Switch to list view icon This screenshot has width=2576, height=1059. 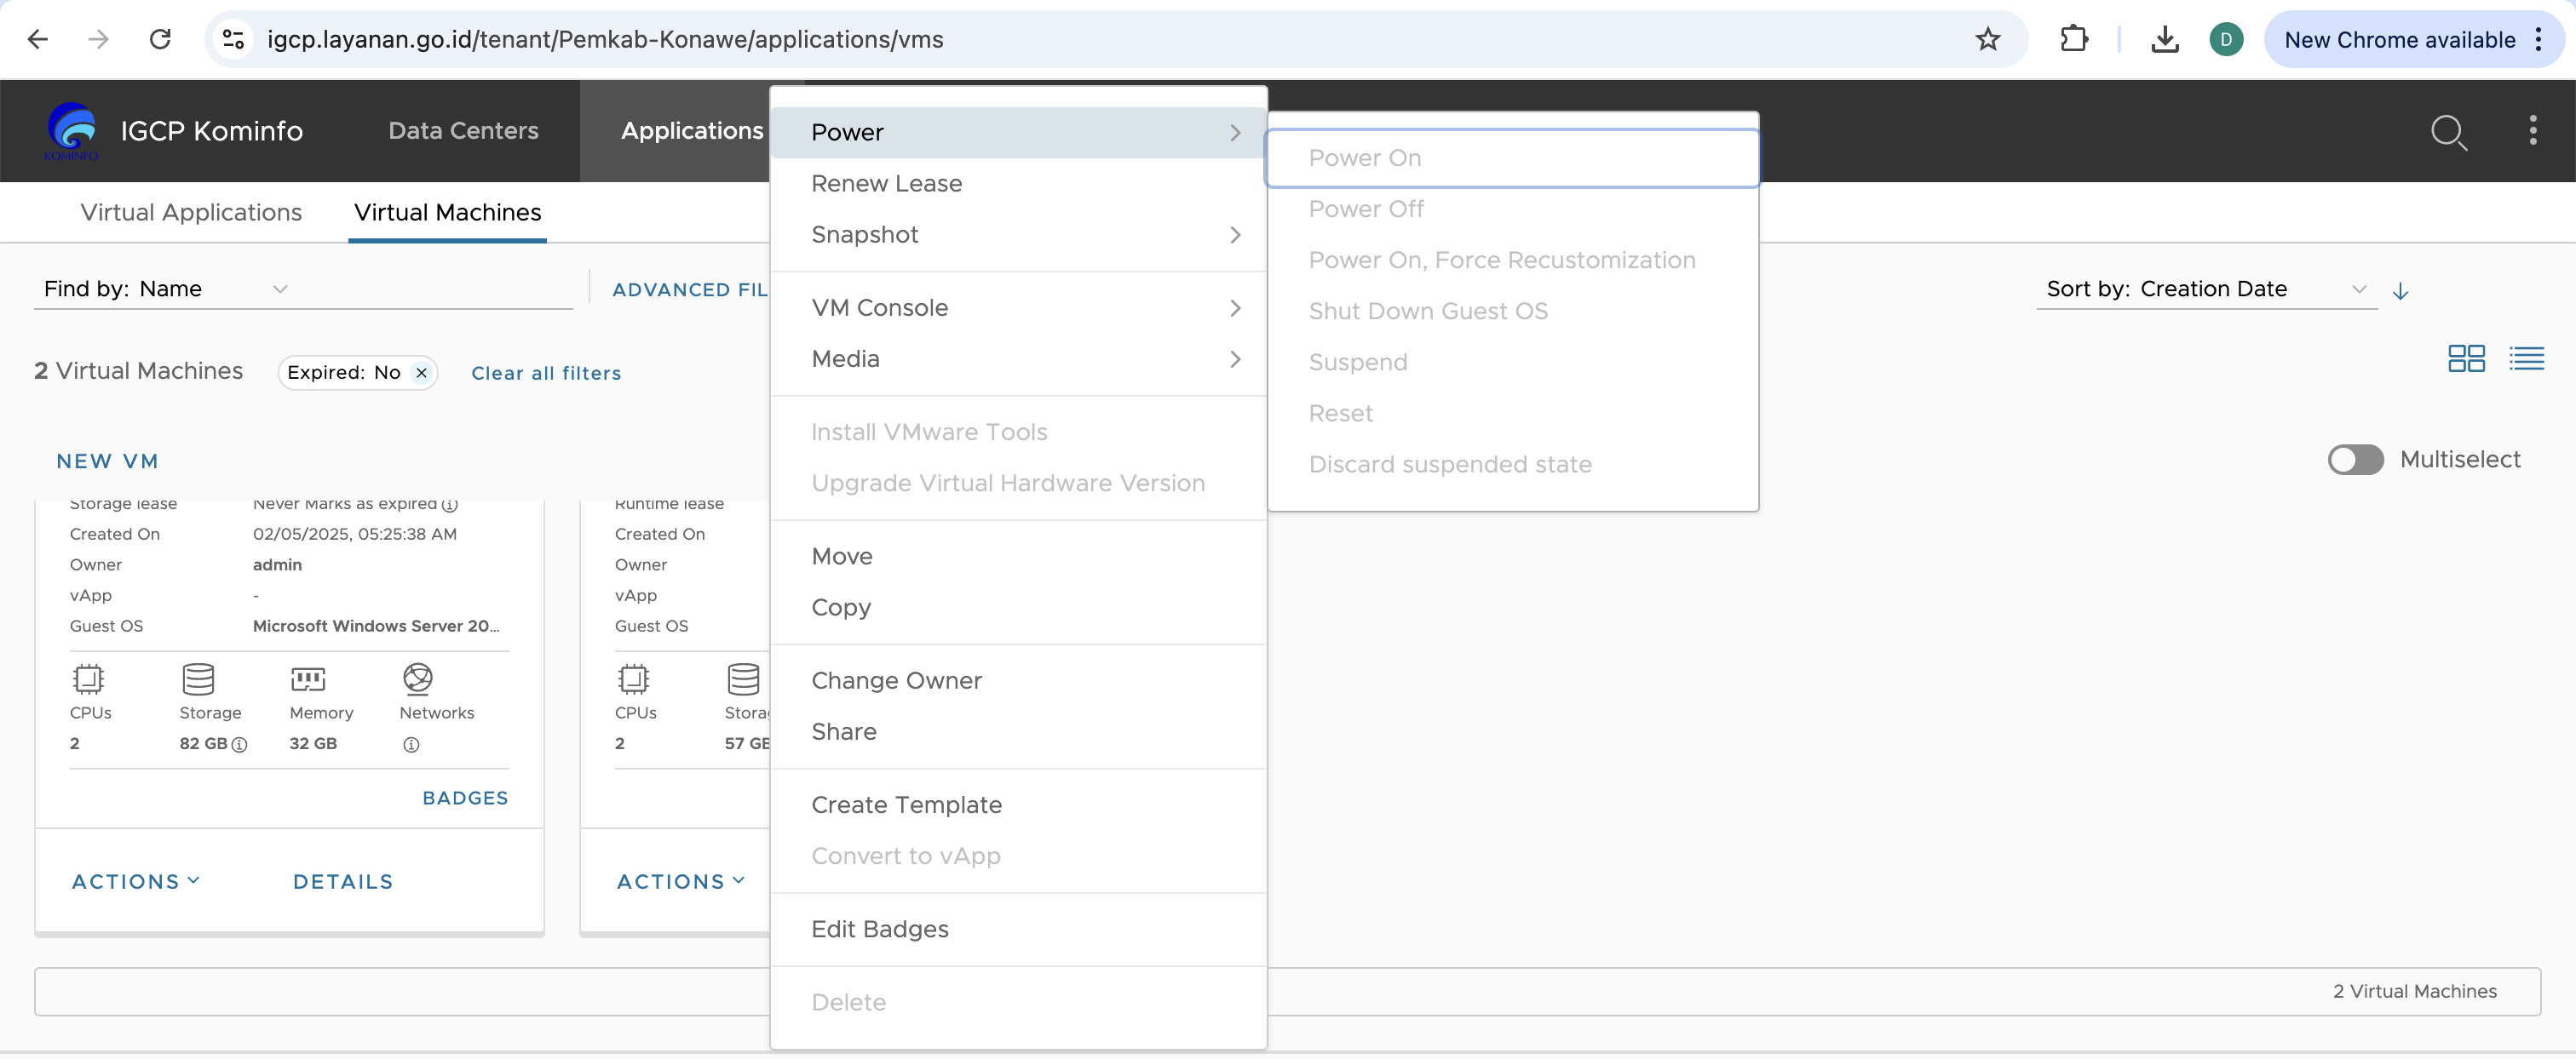click(2526, 358)
